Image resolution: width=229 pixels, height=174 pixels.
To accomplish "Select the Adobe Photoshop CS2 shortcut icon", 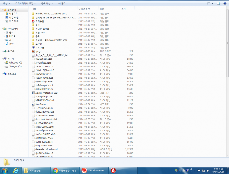I will coord(33,93).
